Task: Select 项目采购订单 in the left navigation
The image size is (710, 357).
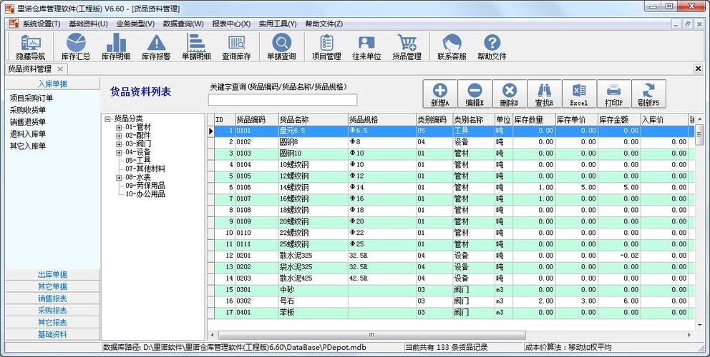Action: click(x=31, y=99)
